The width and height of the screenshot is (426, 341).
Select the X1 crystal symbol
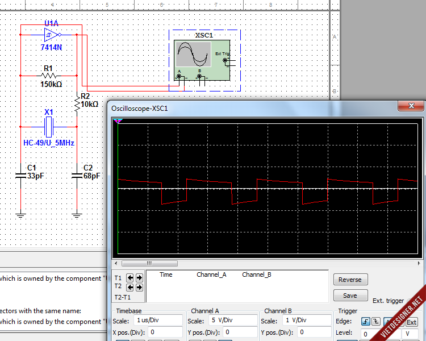49,127
